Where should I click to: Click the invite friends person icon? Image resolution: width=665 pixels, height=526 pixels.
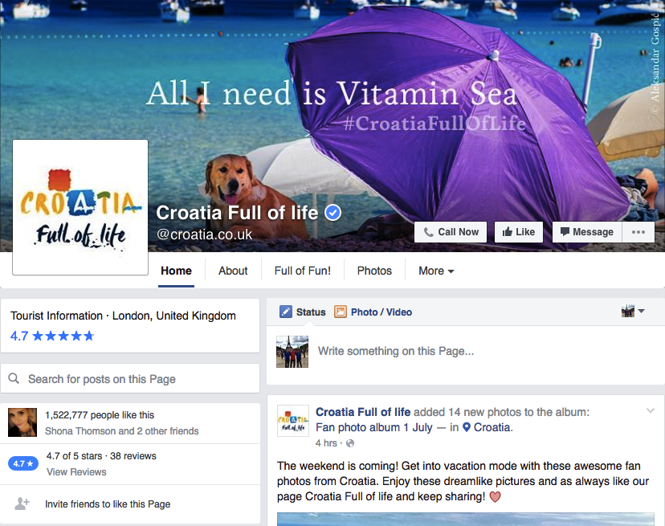coord(22,504)
